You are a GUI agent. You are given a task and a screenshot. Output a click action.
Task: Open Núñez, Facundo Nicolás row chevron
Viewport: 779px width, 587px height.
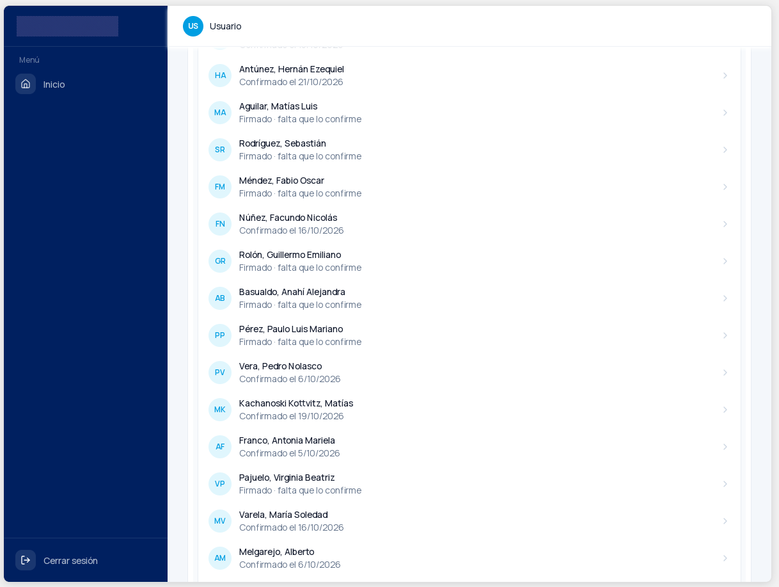tap(725, 224)
